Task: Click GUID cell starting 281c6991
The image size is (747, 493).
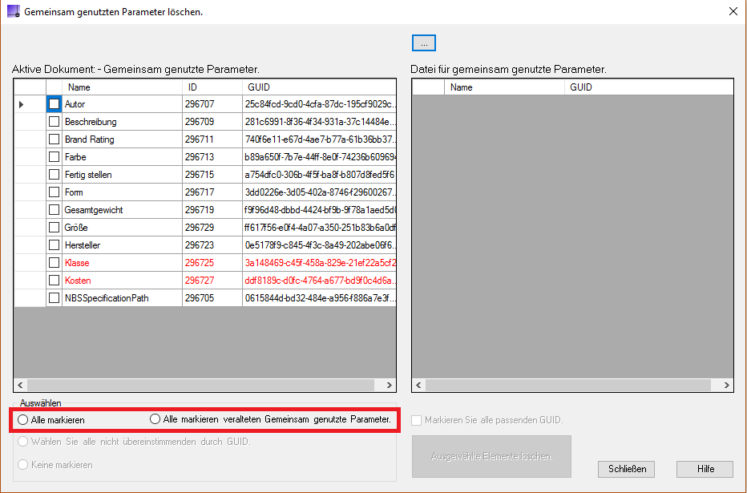Action: pos(319,122)
